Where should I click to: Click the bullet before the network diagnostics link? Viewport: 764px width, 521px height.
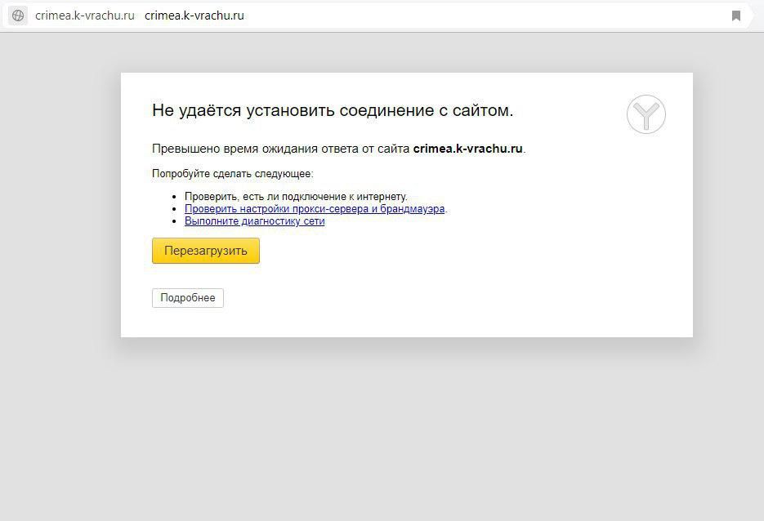click(175, 221)
